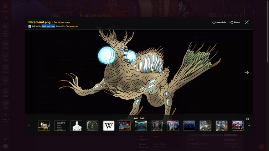
Task: Open TV section in sidebar
Action: [5, 81]
